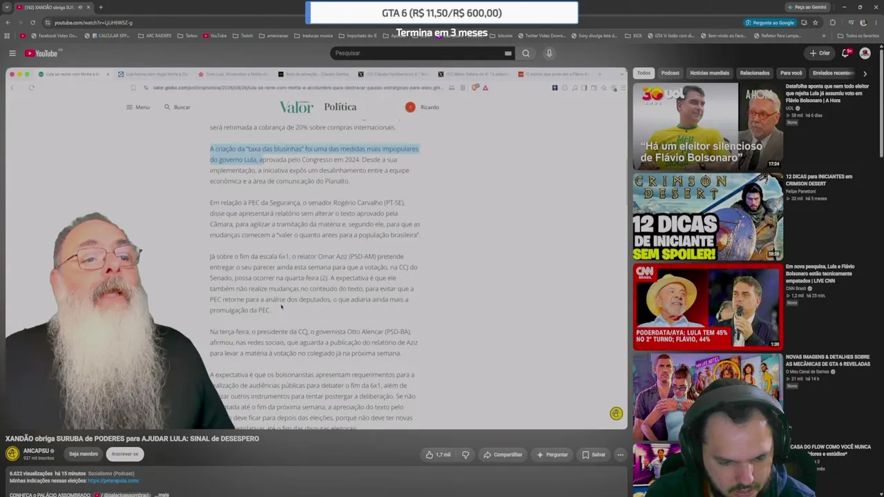Open the YouTube account avatar menu

pos(865,53)
